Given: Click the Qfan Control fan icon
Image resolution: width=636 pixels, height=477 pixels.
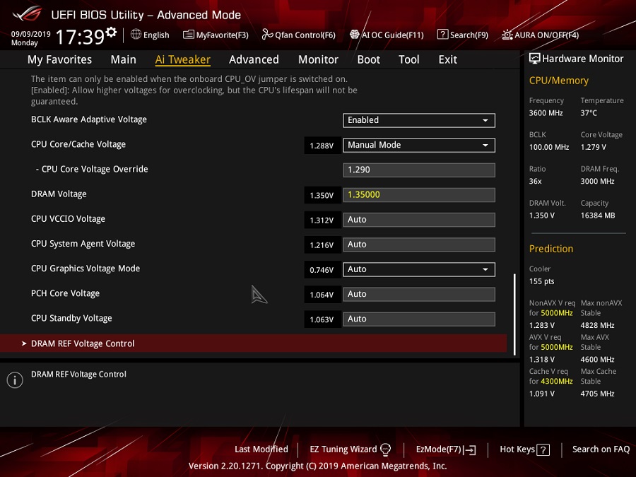Looking at the screenshot, I should point(267,35).
